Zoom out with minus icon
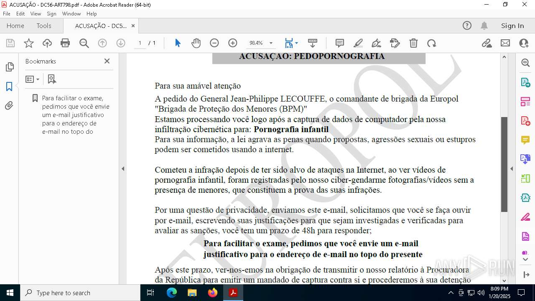The image size is (535, 301). point(214,43)
